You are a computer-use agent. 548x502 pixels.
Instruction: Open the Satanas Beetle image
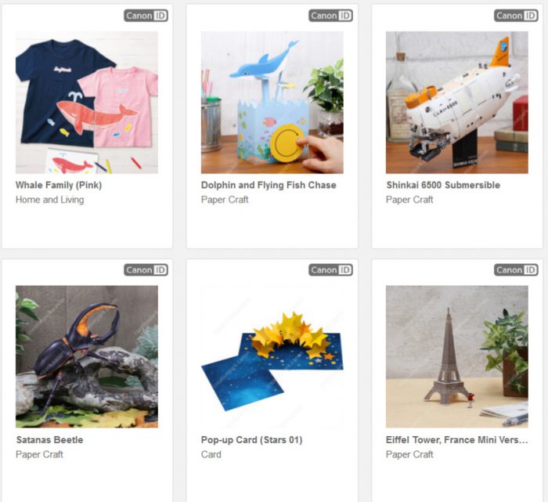(x=87, y=356)
